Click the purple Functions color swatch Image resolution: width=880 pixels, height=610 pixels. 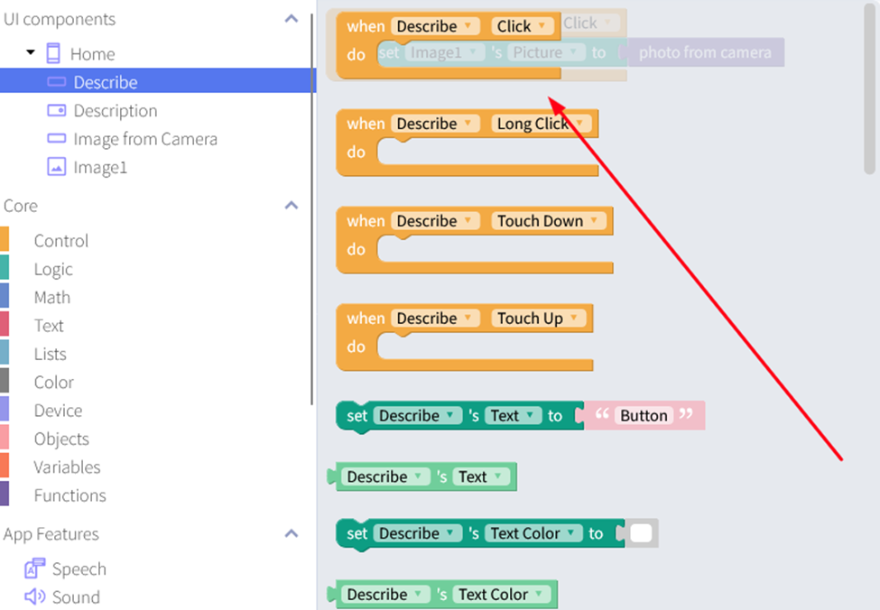tap(5, 494)
